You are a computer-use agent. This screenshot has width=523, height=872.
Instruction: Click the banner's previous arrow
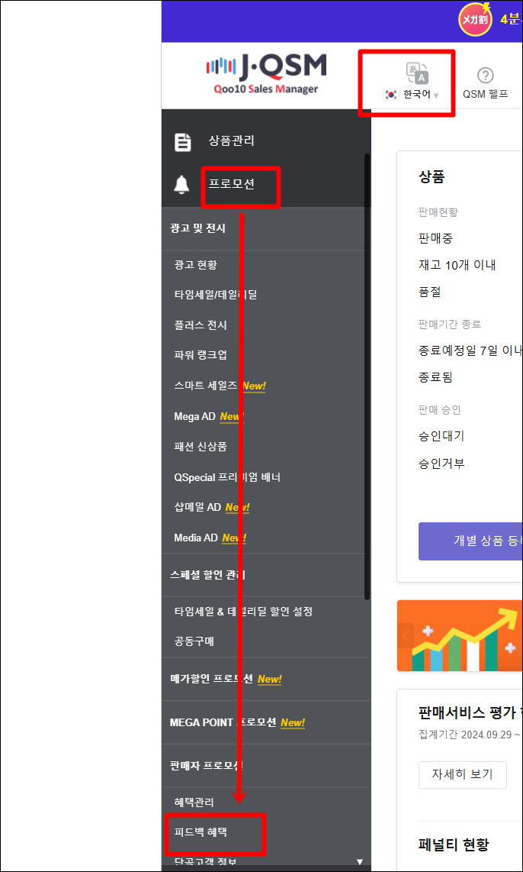pyautogui.click(x=406, y=635)
